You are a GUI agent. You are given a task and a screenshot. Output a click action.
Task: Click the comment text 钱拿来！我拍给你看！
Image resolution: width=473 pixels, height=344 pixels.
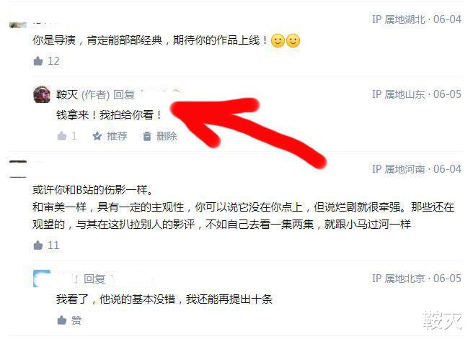(110, 115)
